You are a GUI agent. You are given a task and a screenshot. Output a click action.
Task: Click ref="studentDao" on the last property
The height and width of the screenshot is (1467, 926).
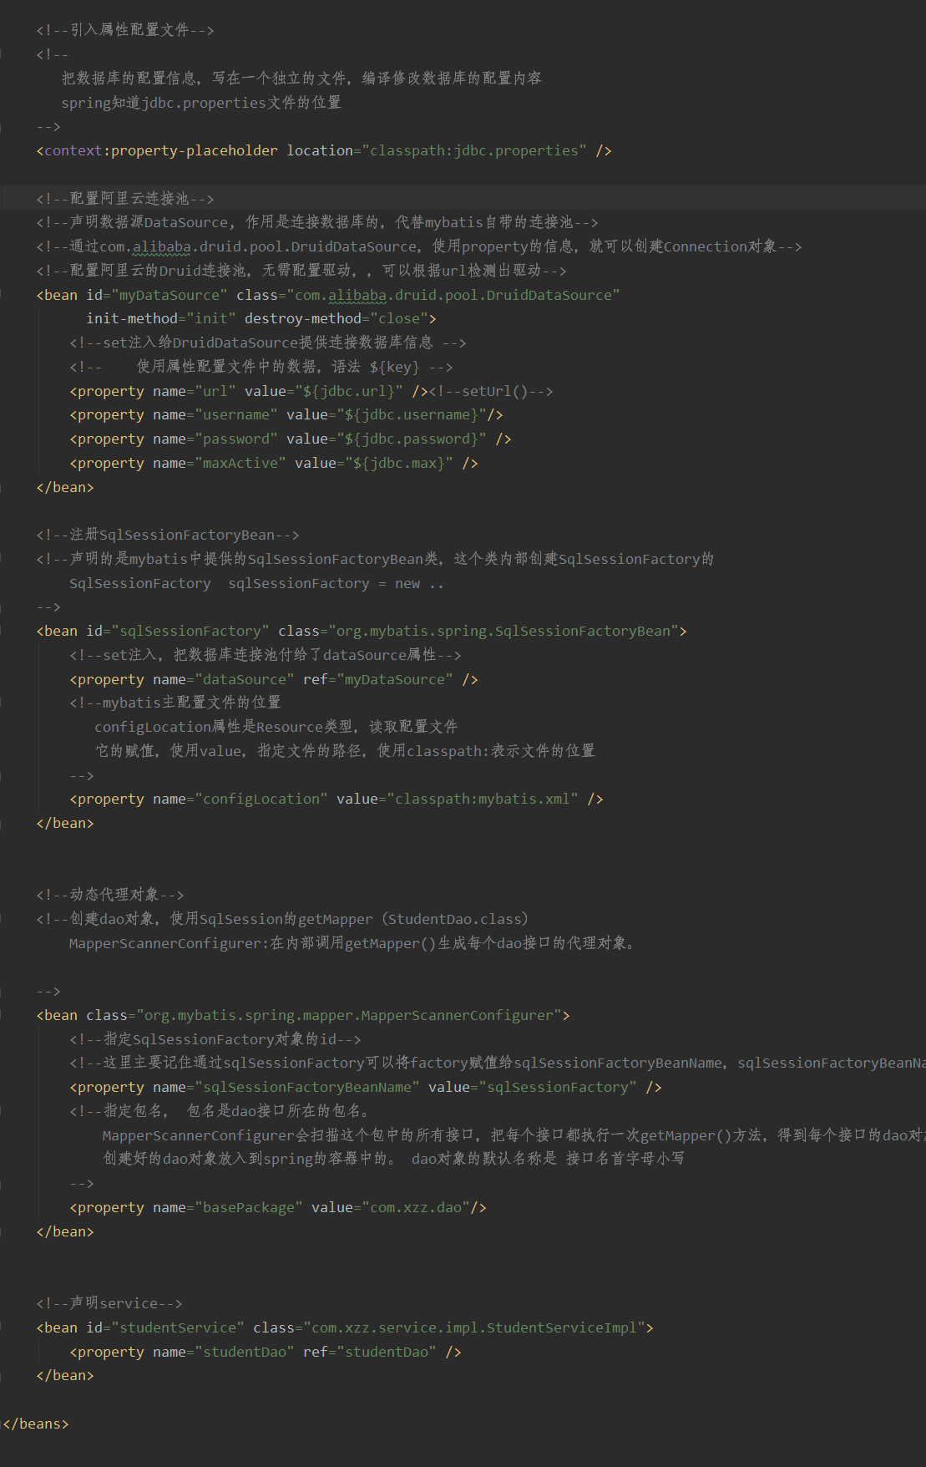point(369,1352)
